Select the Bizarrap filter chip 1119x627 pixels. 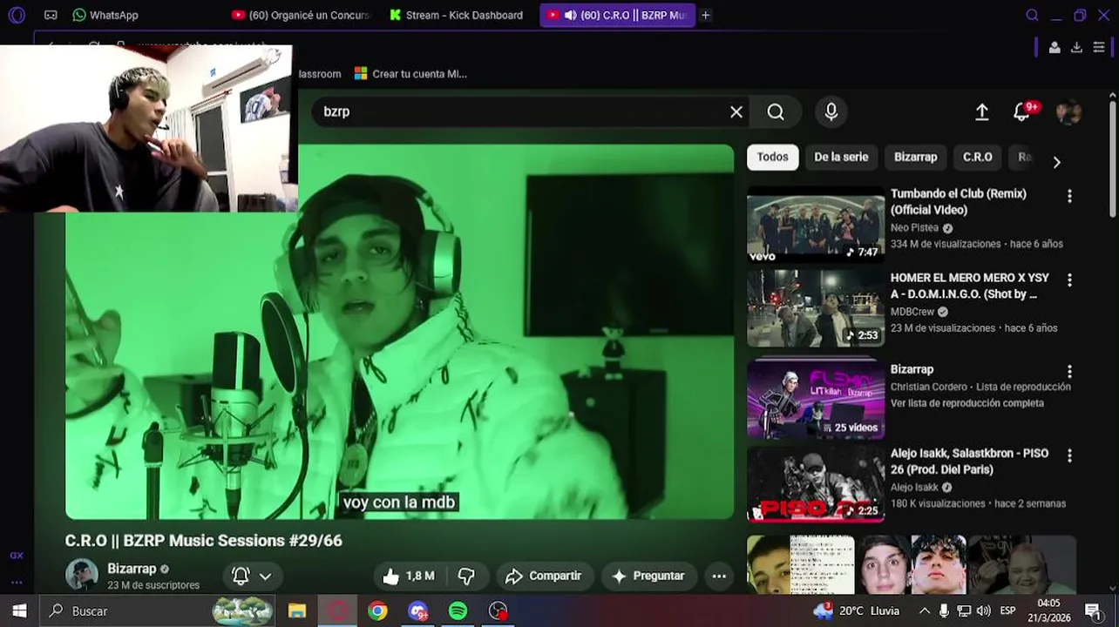pyautogui.click(x=915, y=157)
